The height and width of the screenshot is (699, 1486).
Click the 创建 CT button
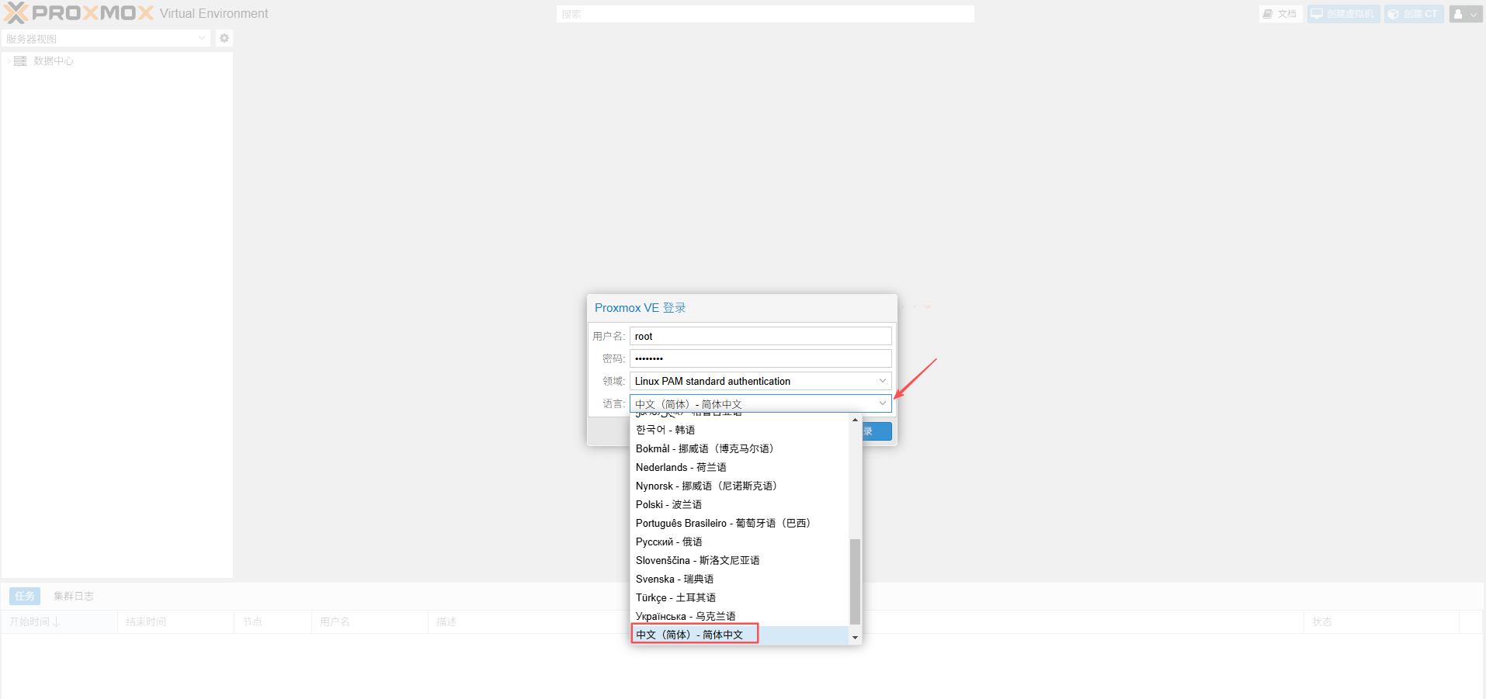pos(1414,14)
